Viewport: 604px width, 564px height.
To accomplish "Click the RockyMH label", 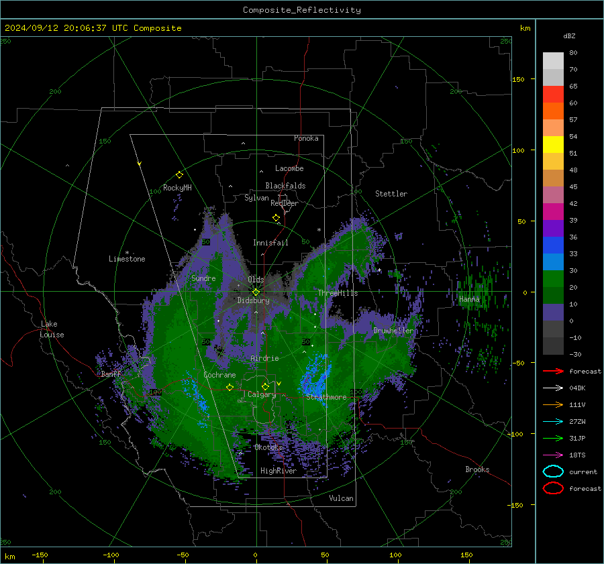I will [177, 188].
